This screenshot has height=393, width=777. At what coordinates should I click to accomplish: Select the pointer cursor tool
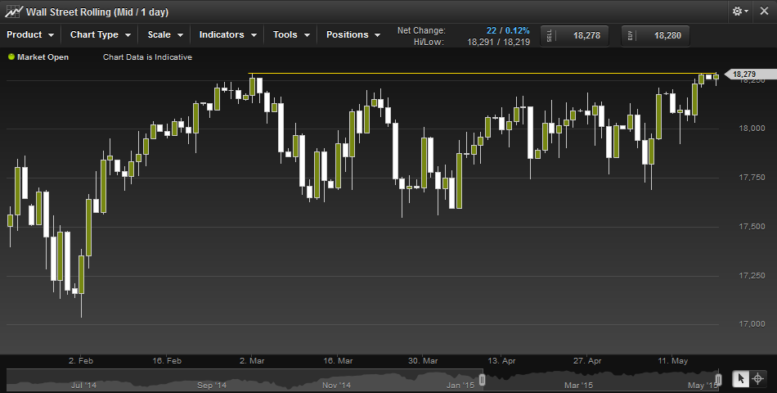tap(740, 378)
